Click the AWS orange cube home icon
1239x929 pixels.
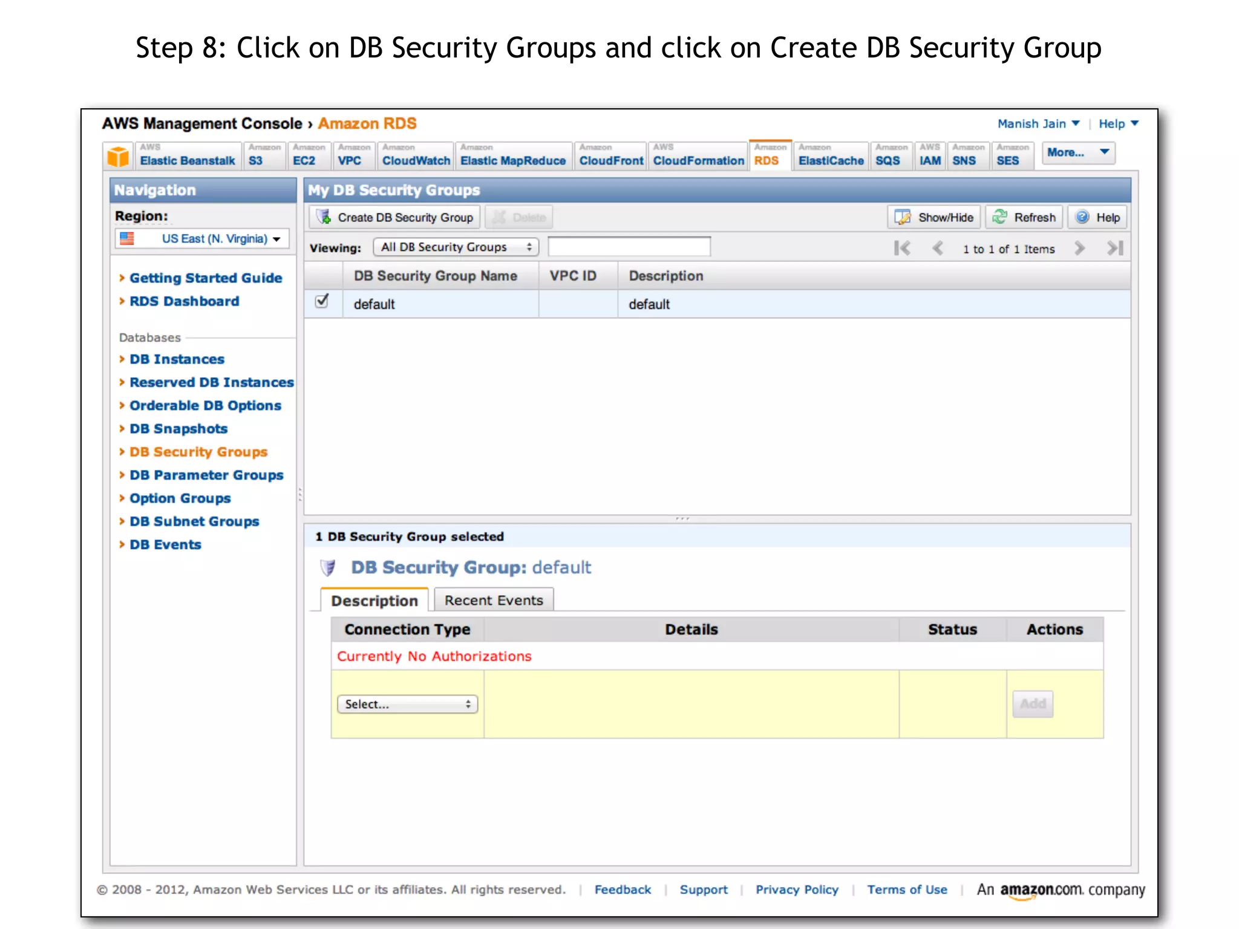click(x=118, y=156)
